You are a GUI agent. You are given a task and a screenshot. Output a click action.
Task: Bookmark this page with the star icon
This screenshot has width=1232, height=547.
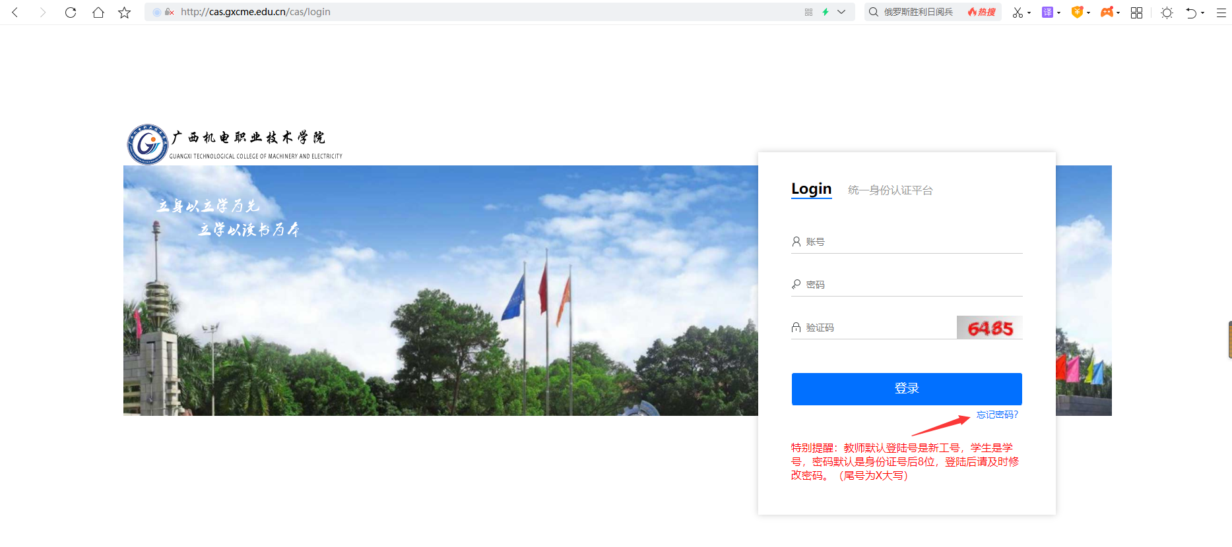click(x=124, y=13)
